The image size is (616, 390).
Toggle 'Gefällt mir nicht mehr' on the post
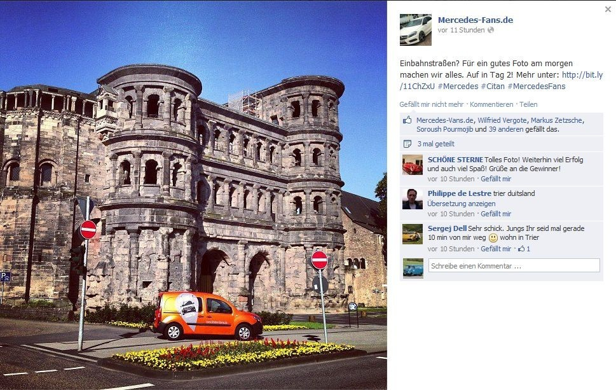click(432, 104)
